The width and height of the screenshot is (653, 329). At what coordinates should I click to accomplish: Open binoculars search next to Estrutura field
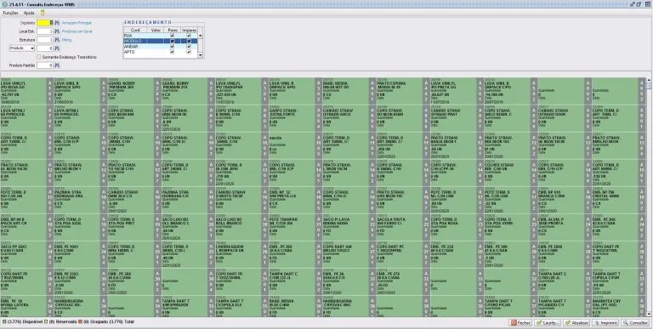point(58,40)
